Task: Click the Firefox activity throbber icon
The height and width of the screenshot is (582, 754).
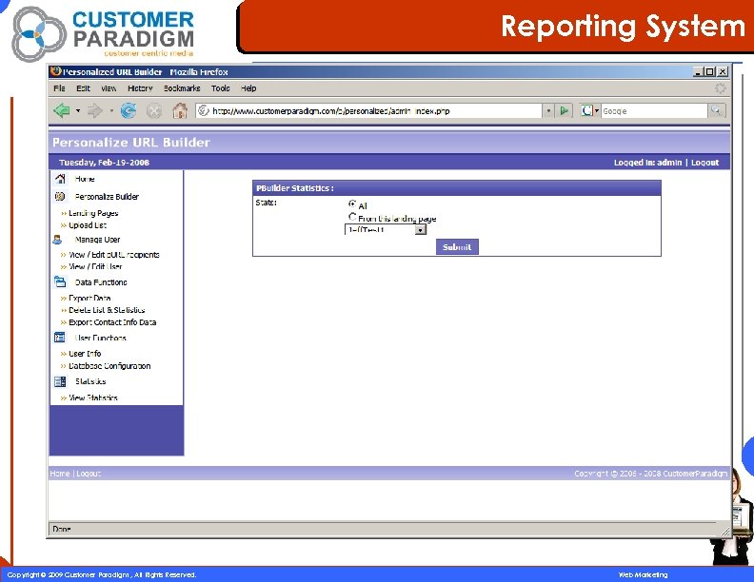Action: click(720, 88)
